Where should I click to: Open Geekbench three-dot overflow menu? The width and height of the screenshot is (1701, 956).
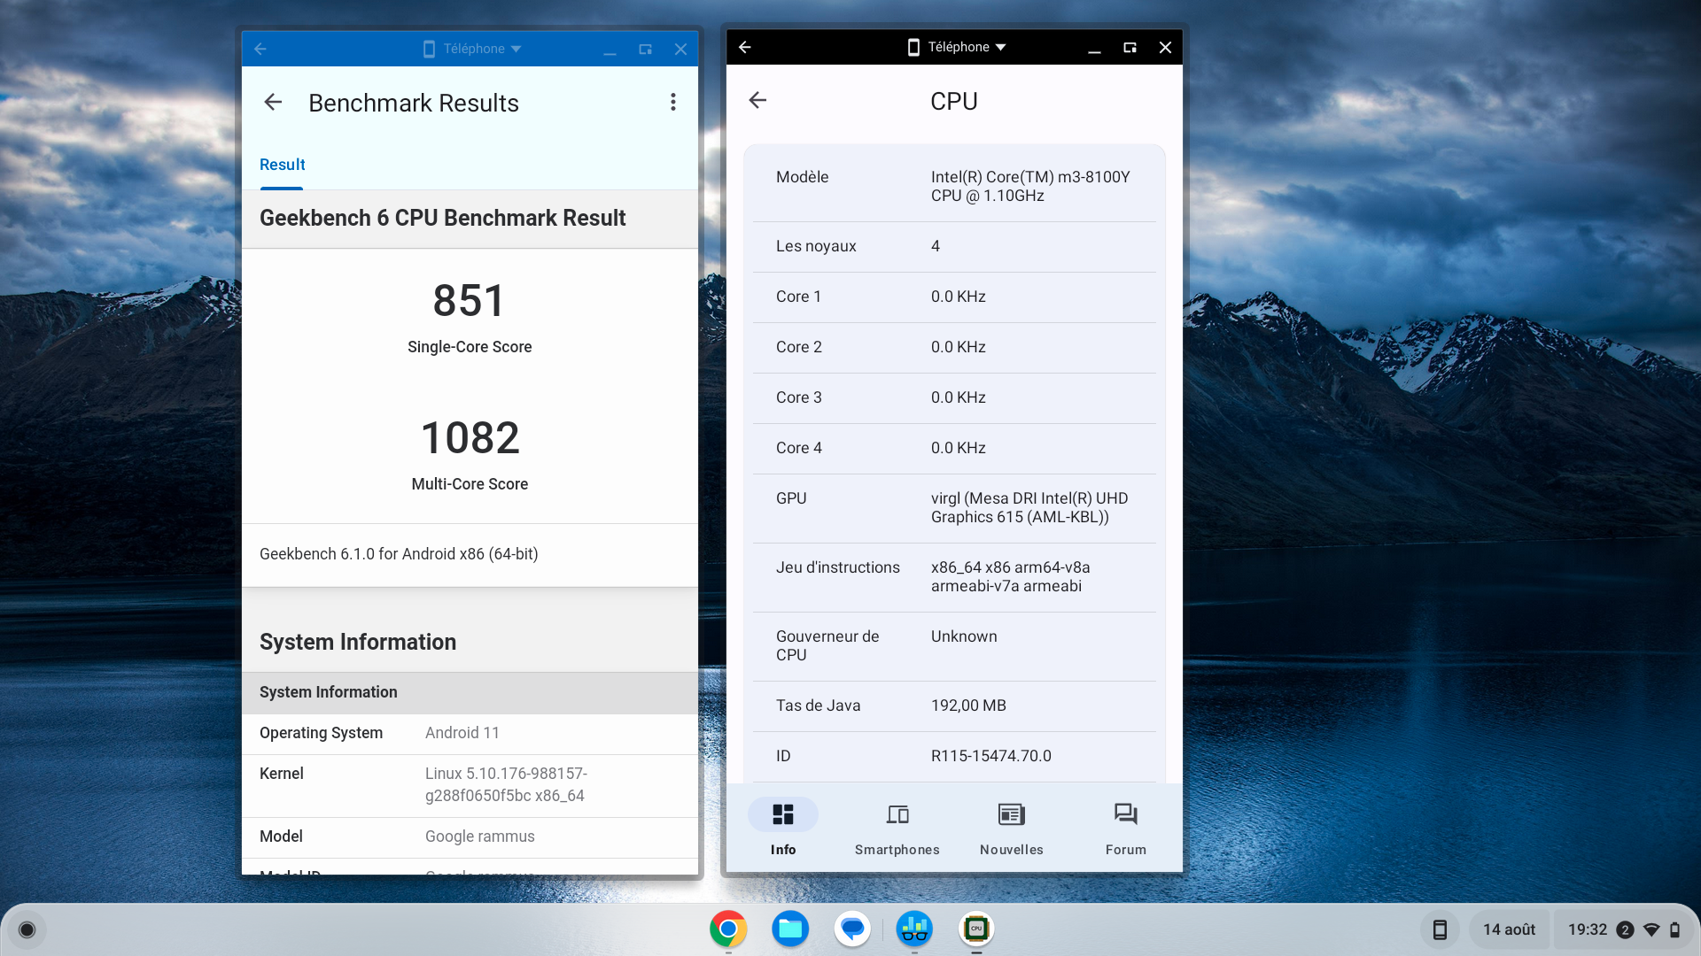click(673, 103)
